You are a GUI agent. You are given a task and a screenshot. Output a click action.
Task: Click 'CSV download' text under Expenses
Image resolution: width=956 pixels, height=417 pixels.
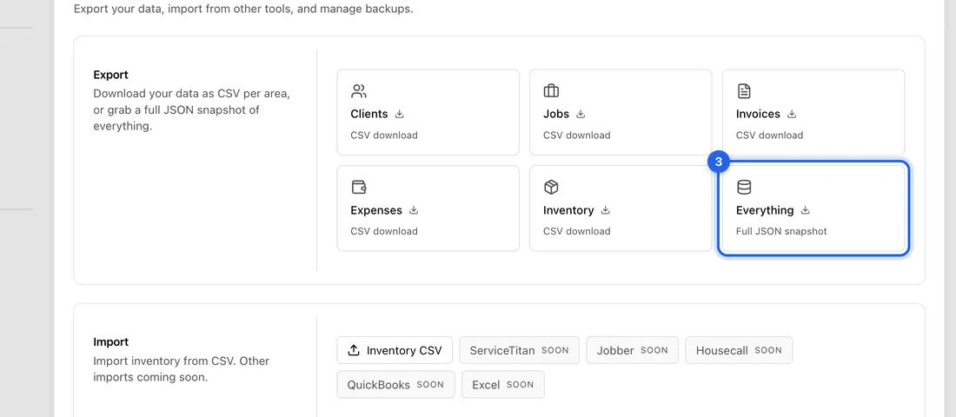click(384, 232)
